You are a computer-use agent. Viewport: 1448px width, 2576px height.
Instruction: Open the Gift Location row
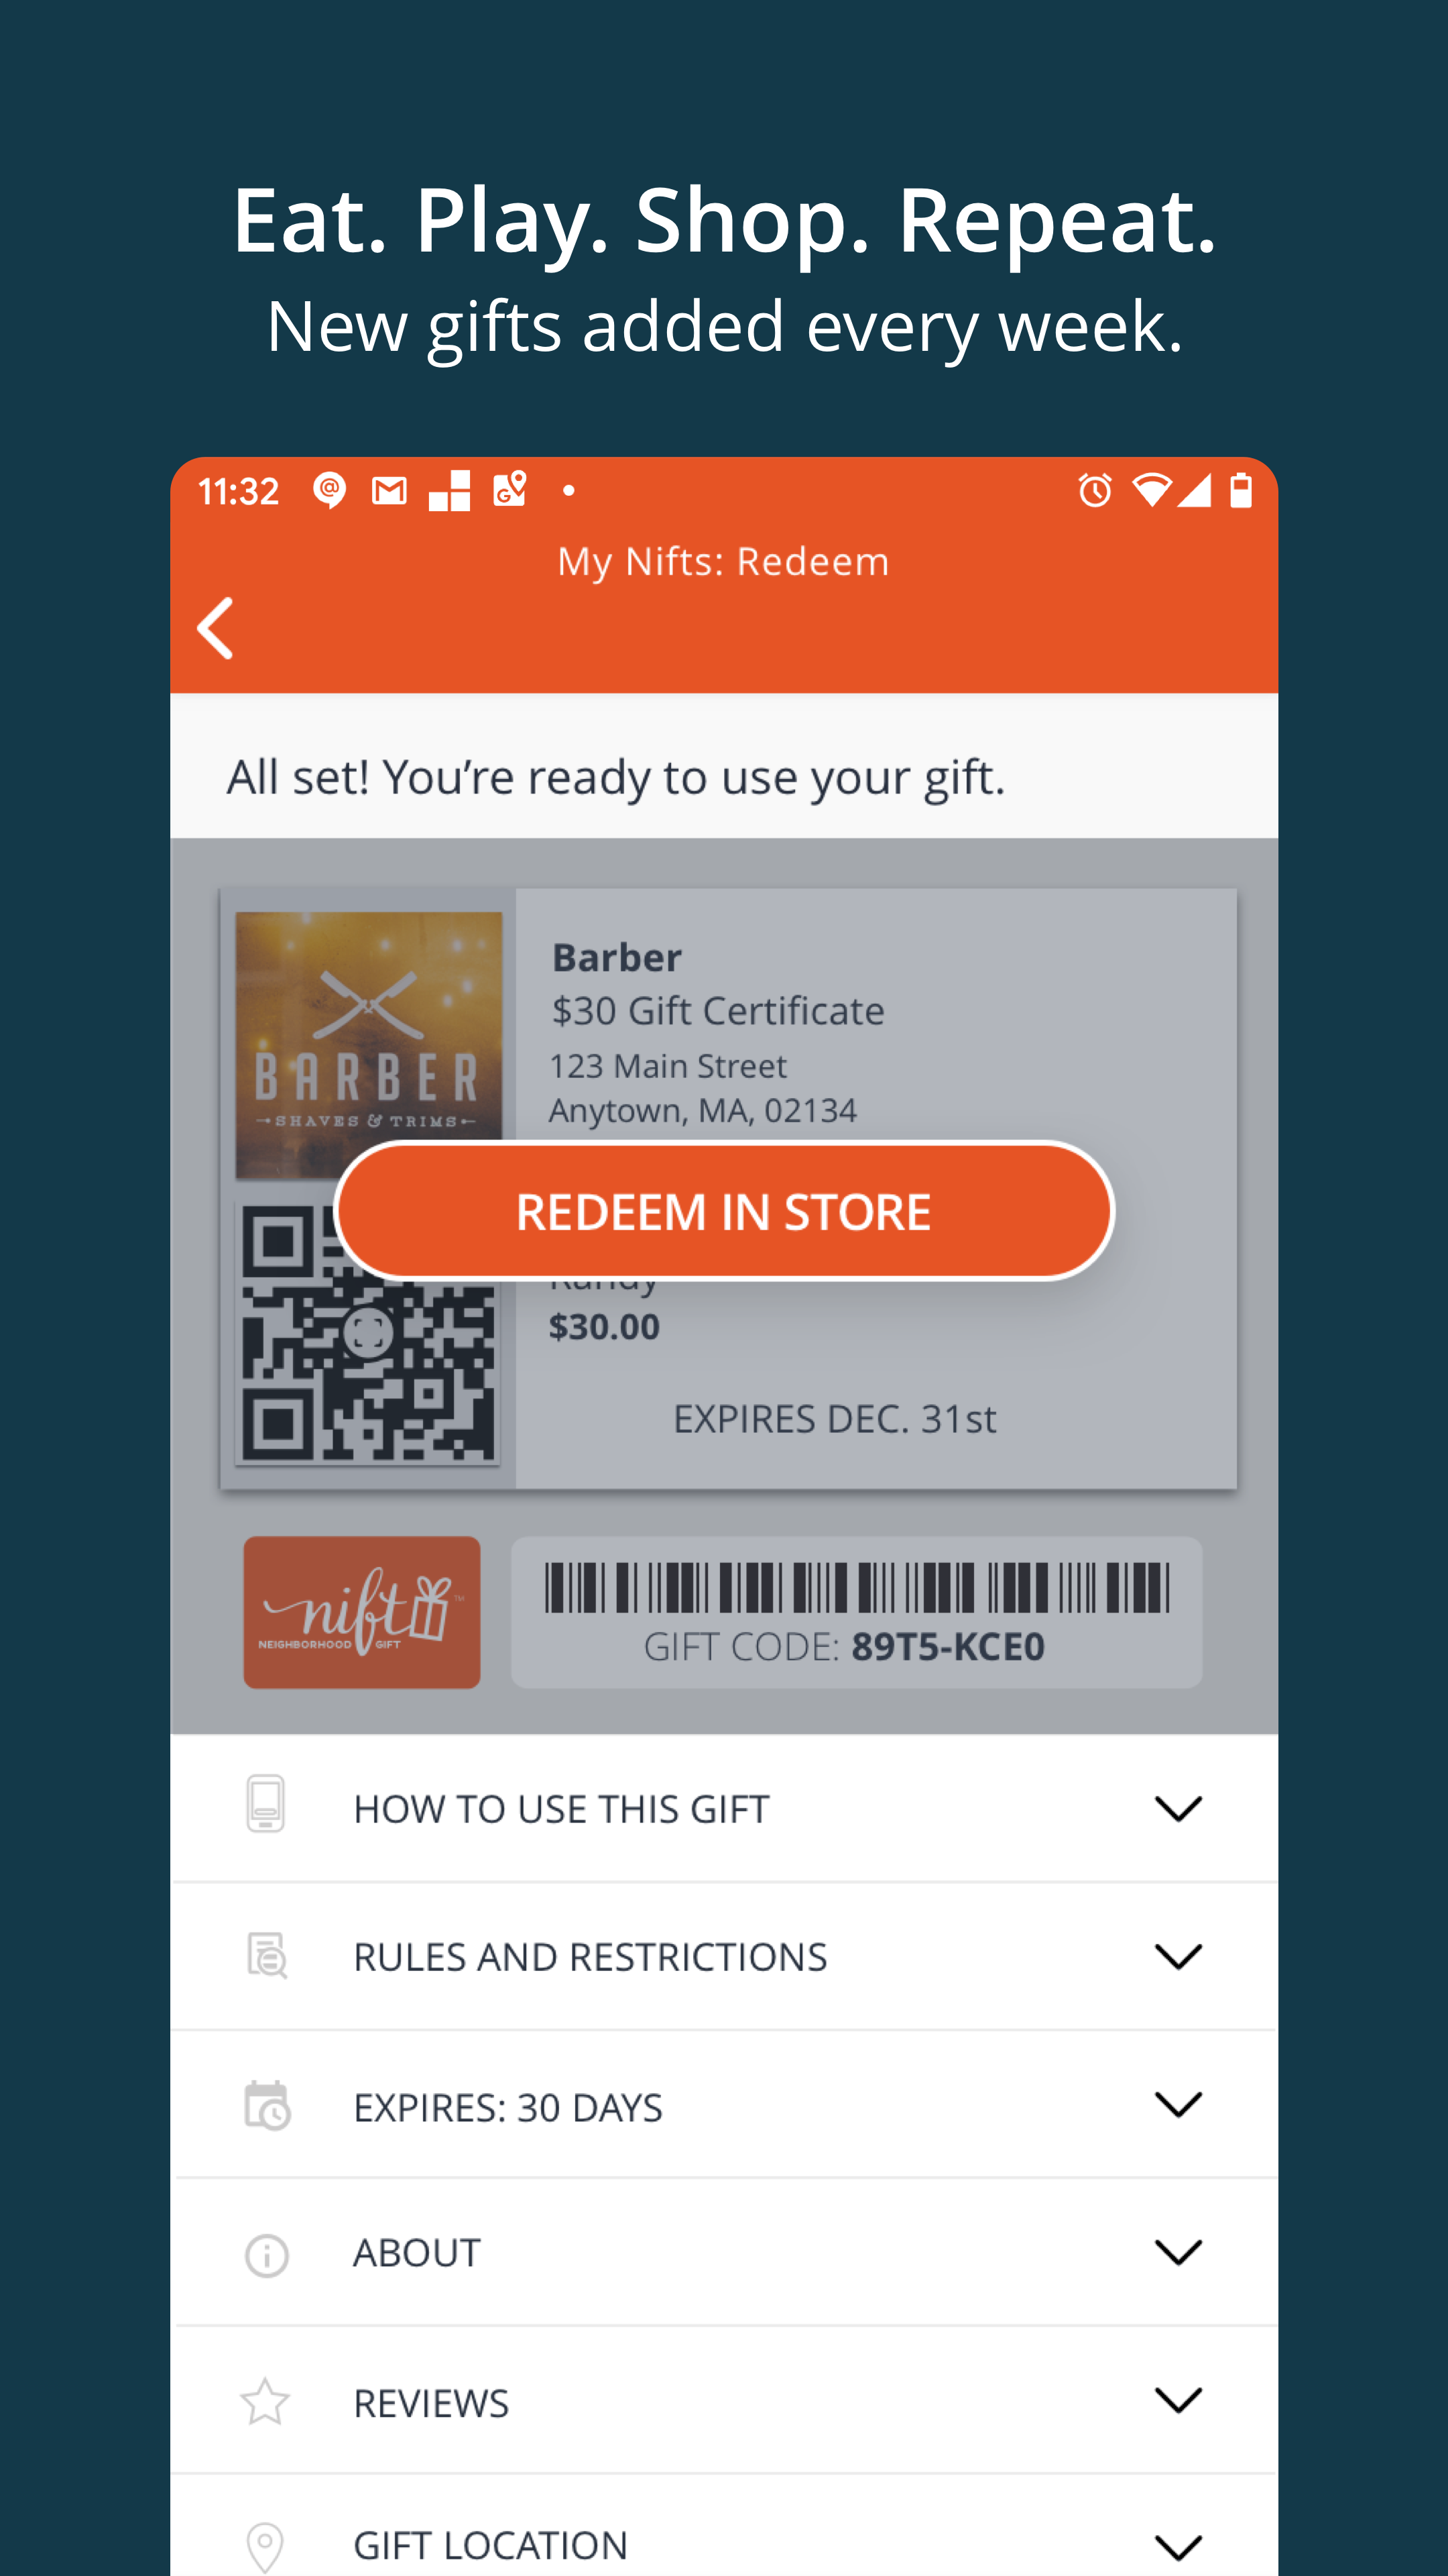pos(723,2527)
